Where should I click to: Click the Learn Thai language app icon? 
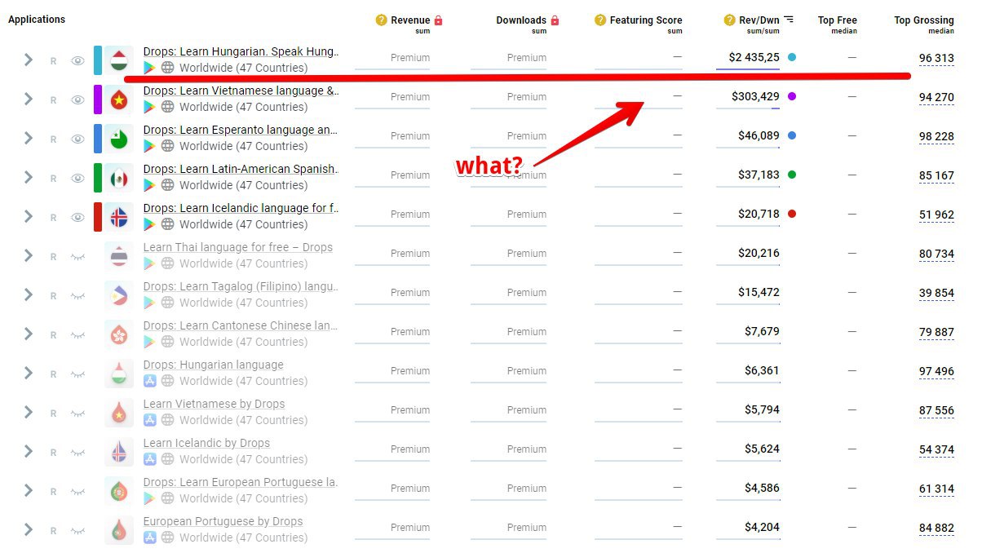tap(119, 256)
